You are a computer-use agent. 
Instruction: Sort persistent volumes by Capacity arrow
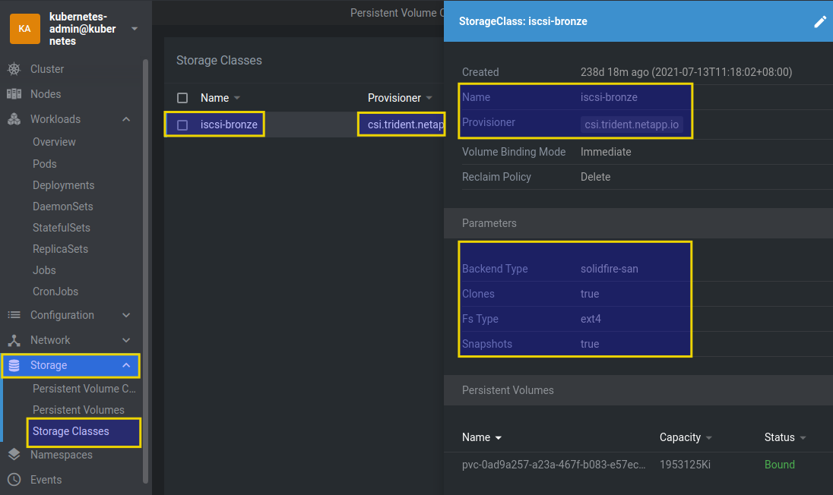coord(708,438)
